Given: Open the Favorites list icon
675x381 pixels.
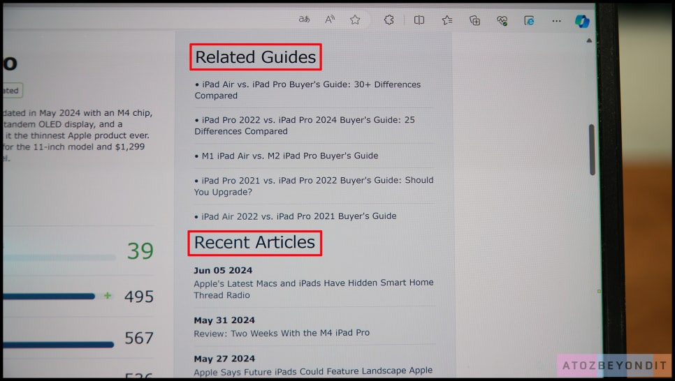Looking at the screenshot, I should [x=447, y=20].
